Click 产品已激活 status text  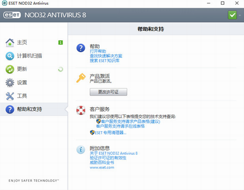click(x=101, y=81)
